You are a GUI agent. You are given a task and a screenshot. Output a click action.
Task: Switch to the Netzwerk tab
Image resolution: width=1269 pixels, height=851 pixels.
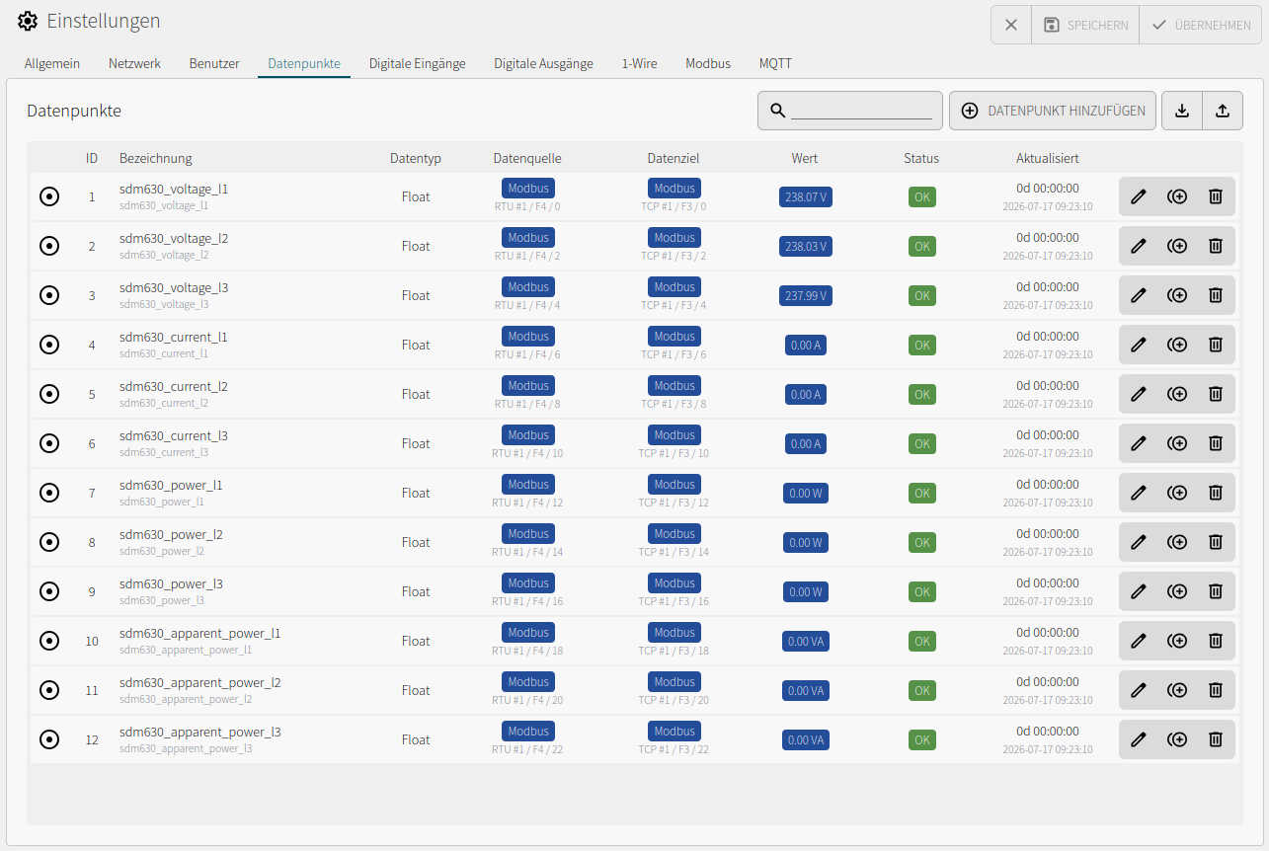click(x=134, y=63)
